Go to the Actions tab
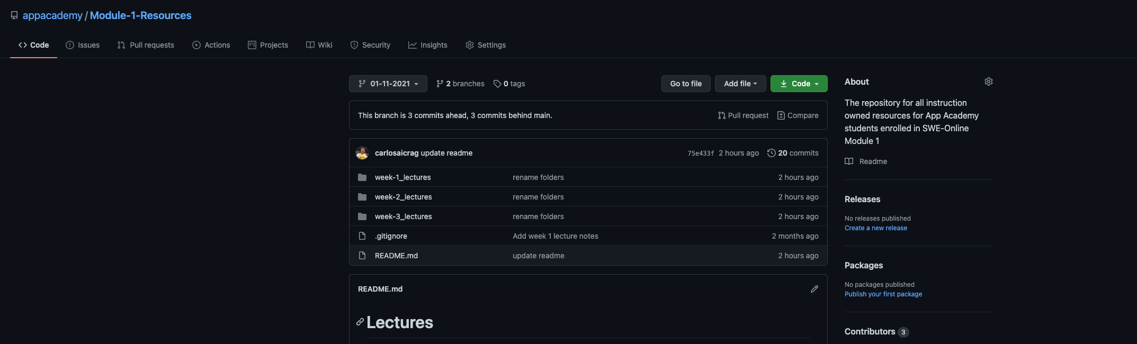 211,45
